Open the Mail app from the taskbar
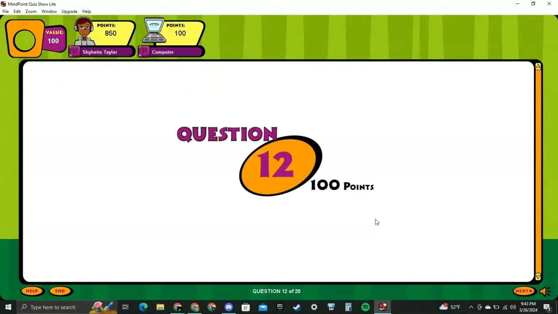This screenshot has height=314, width=558. pos(263,307)
